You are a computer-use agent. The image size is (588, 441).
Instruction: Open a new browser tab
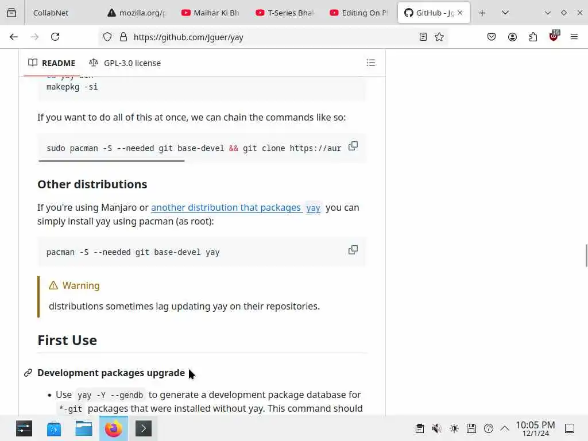point(482,13)
